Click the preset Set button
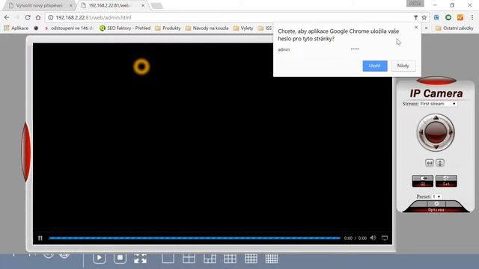The height and width of the screenshot is (269, 479). 446,181
